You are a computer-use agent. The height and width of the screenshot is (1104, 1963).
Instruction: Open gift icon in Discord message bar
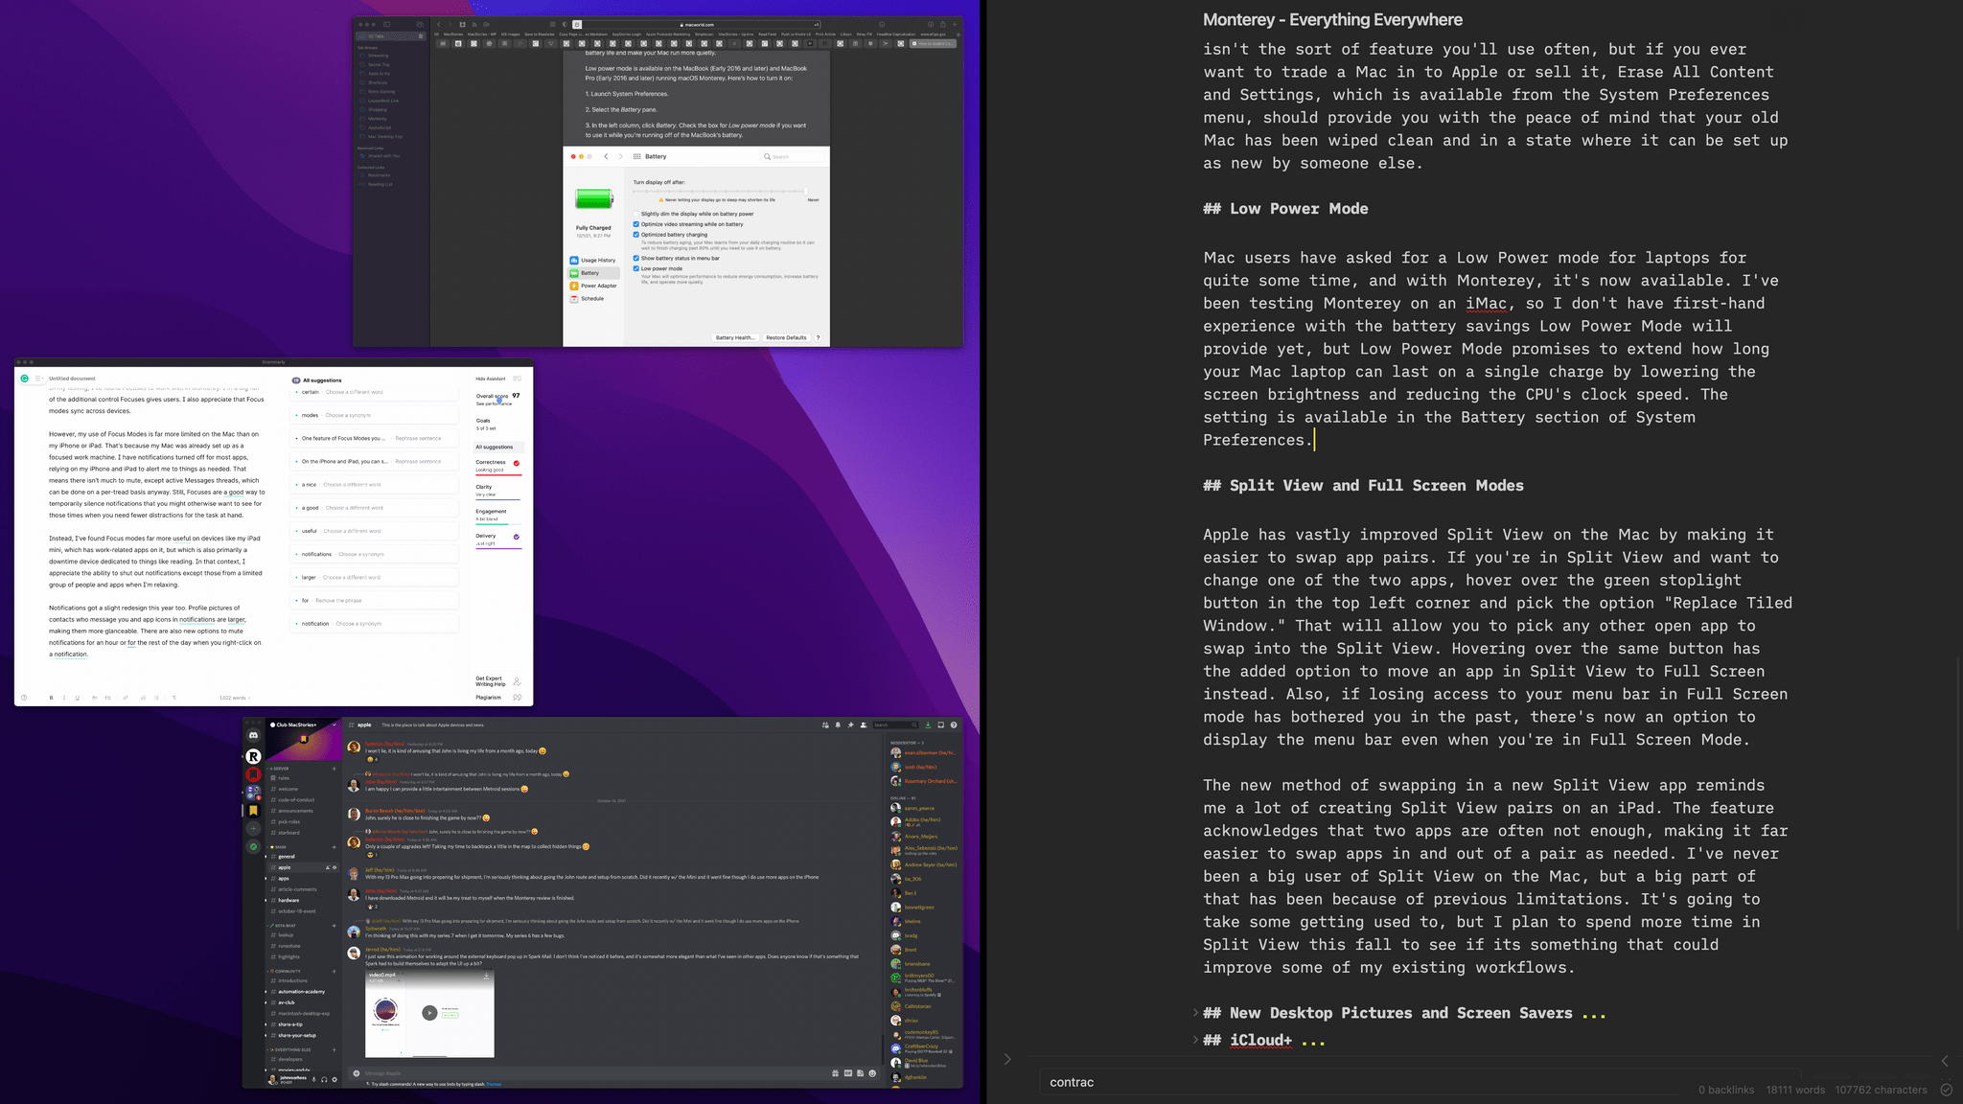[x=835, y=1073]
